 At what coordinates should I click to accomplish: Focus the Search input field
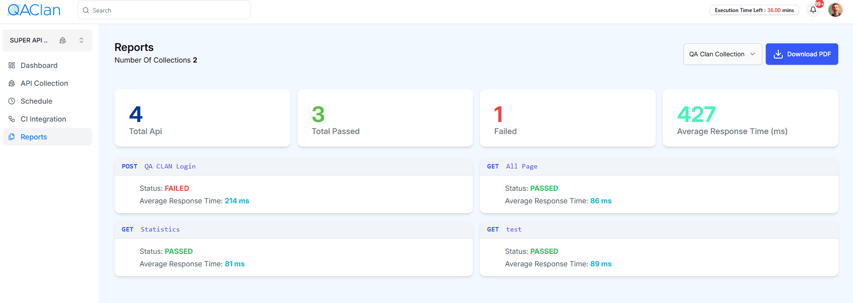pyautogui.click(x=164, y=10)
